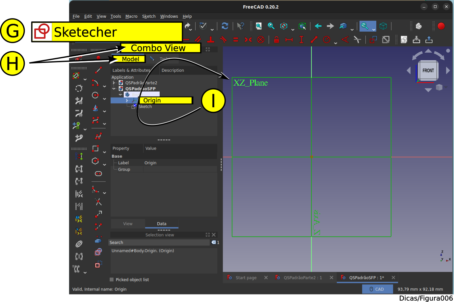
Task: Apply the perpendicular constraint
Action: point(211,40)
